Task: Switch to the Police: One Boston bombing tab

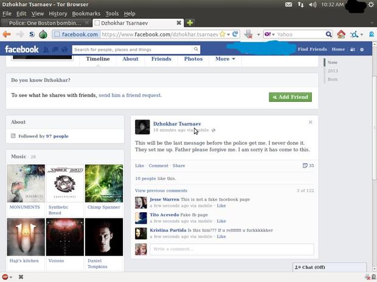Action: (x=46, y=23)
